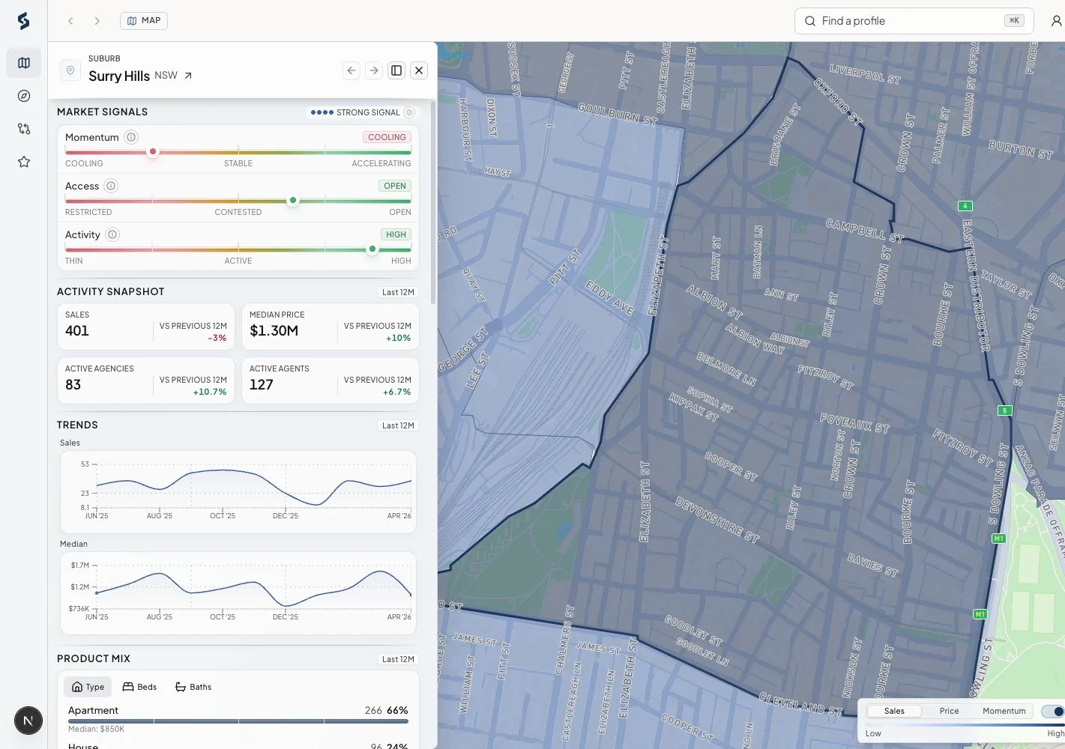Open Surry Hills external link arrow
Image resolution: width=1065 pixels, height=749 pixels.
tap(188, 76)
